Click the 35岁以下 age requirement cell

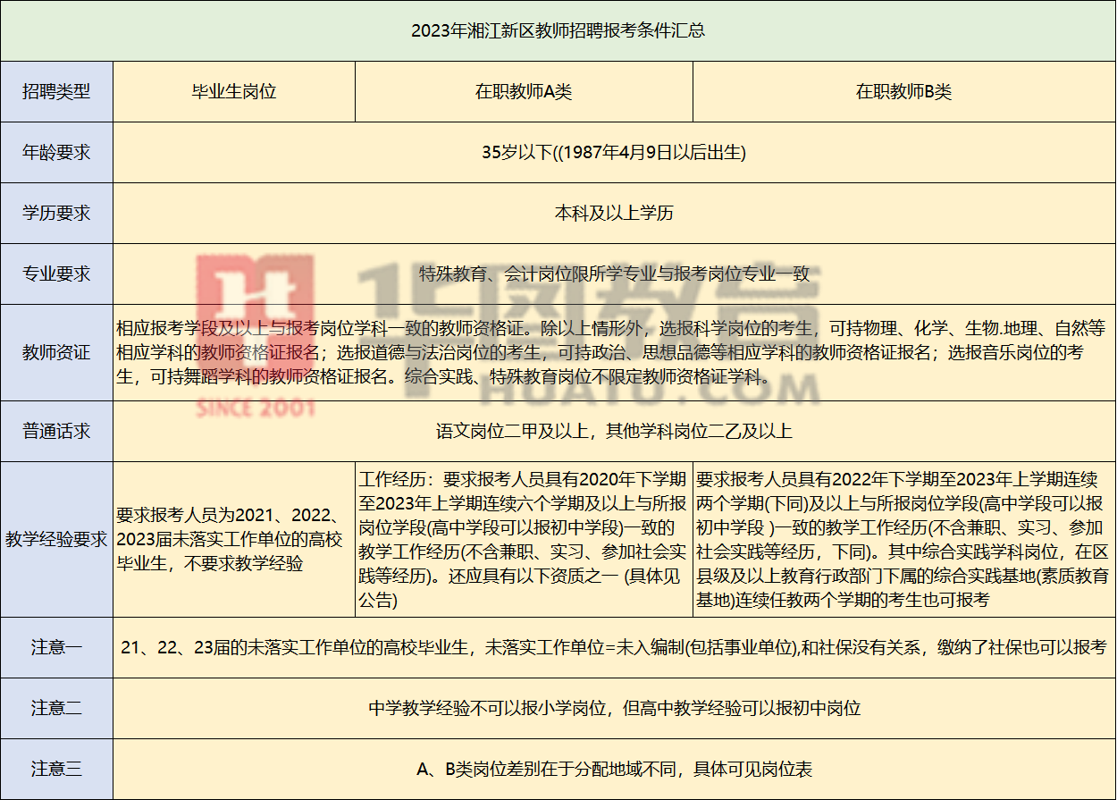(614, 152)
